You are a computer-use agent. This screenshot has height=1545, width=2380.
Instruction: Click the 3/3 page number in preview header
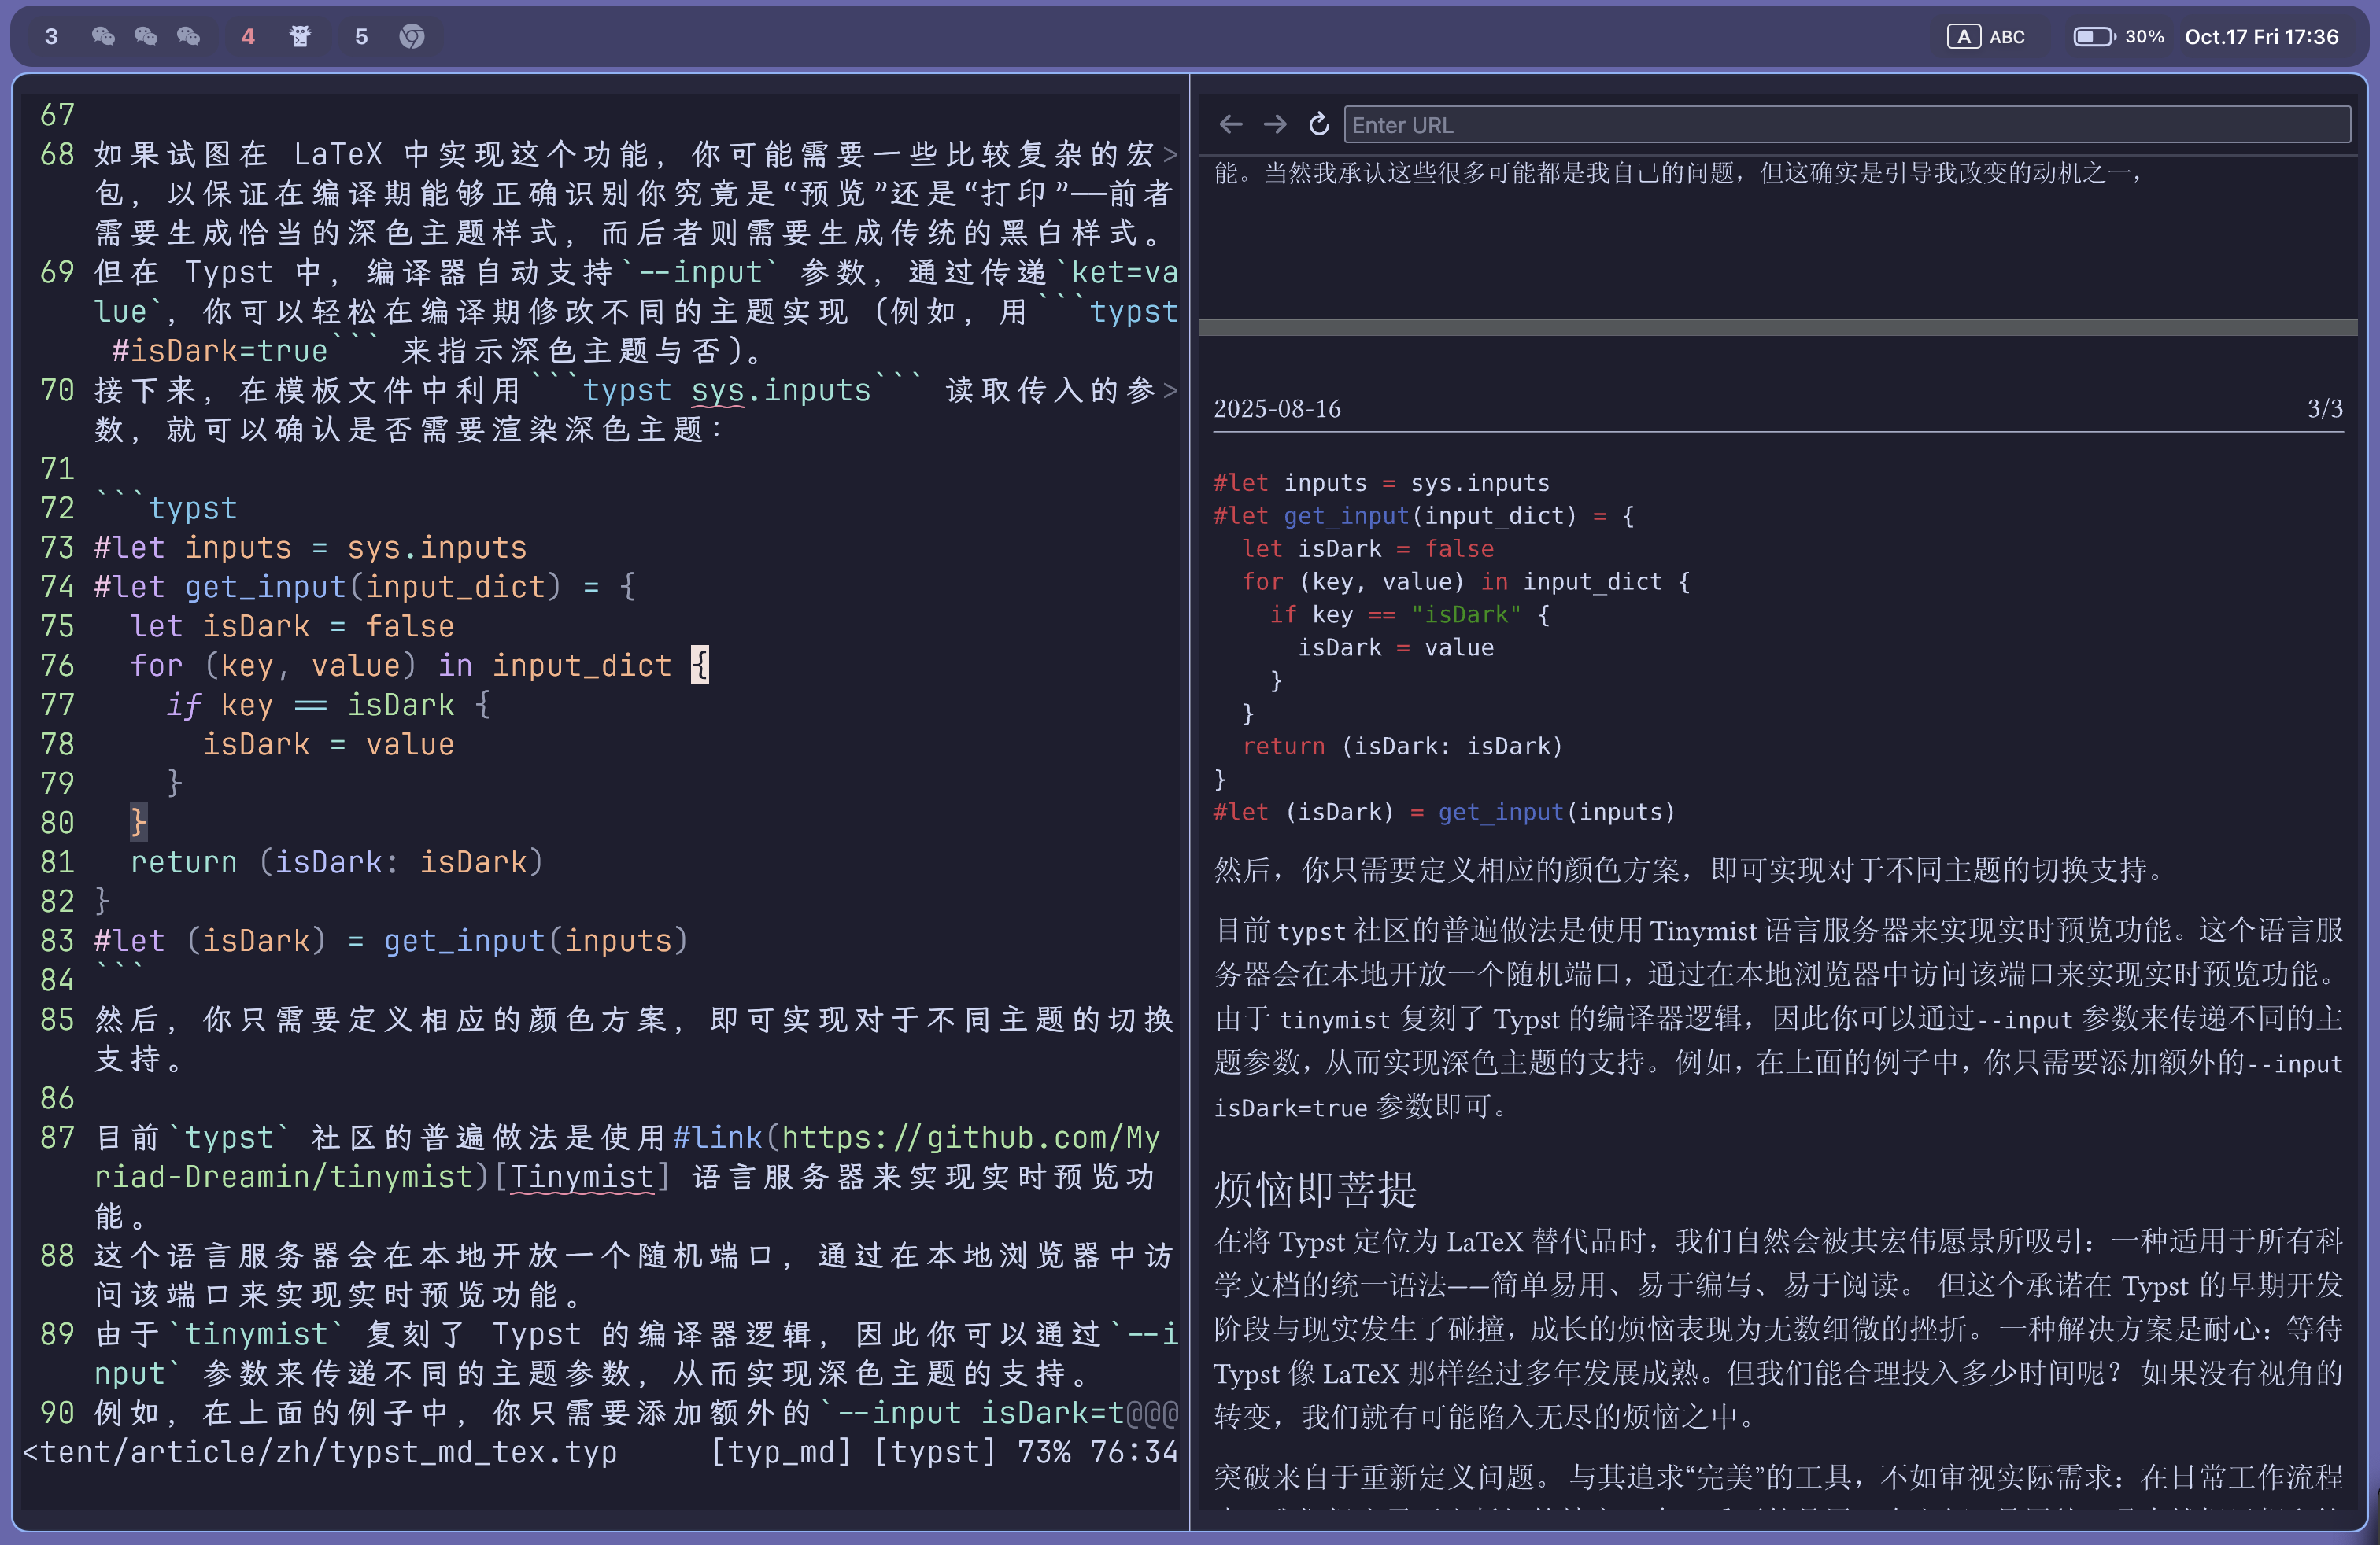coord(2324,409)
